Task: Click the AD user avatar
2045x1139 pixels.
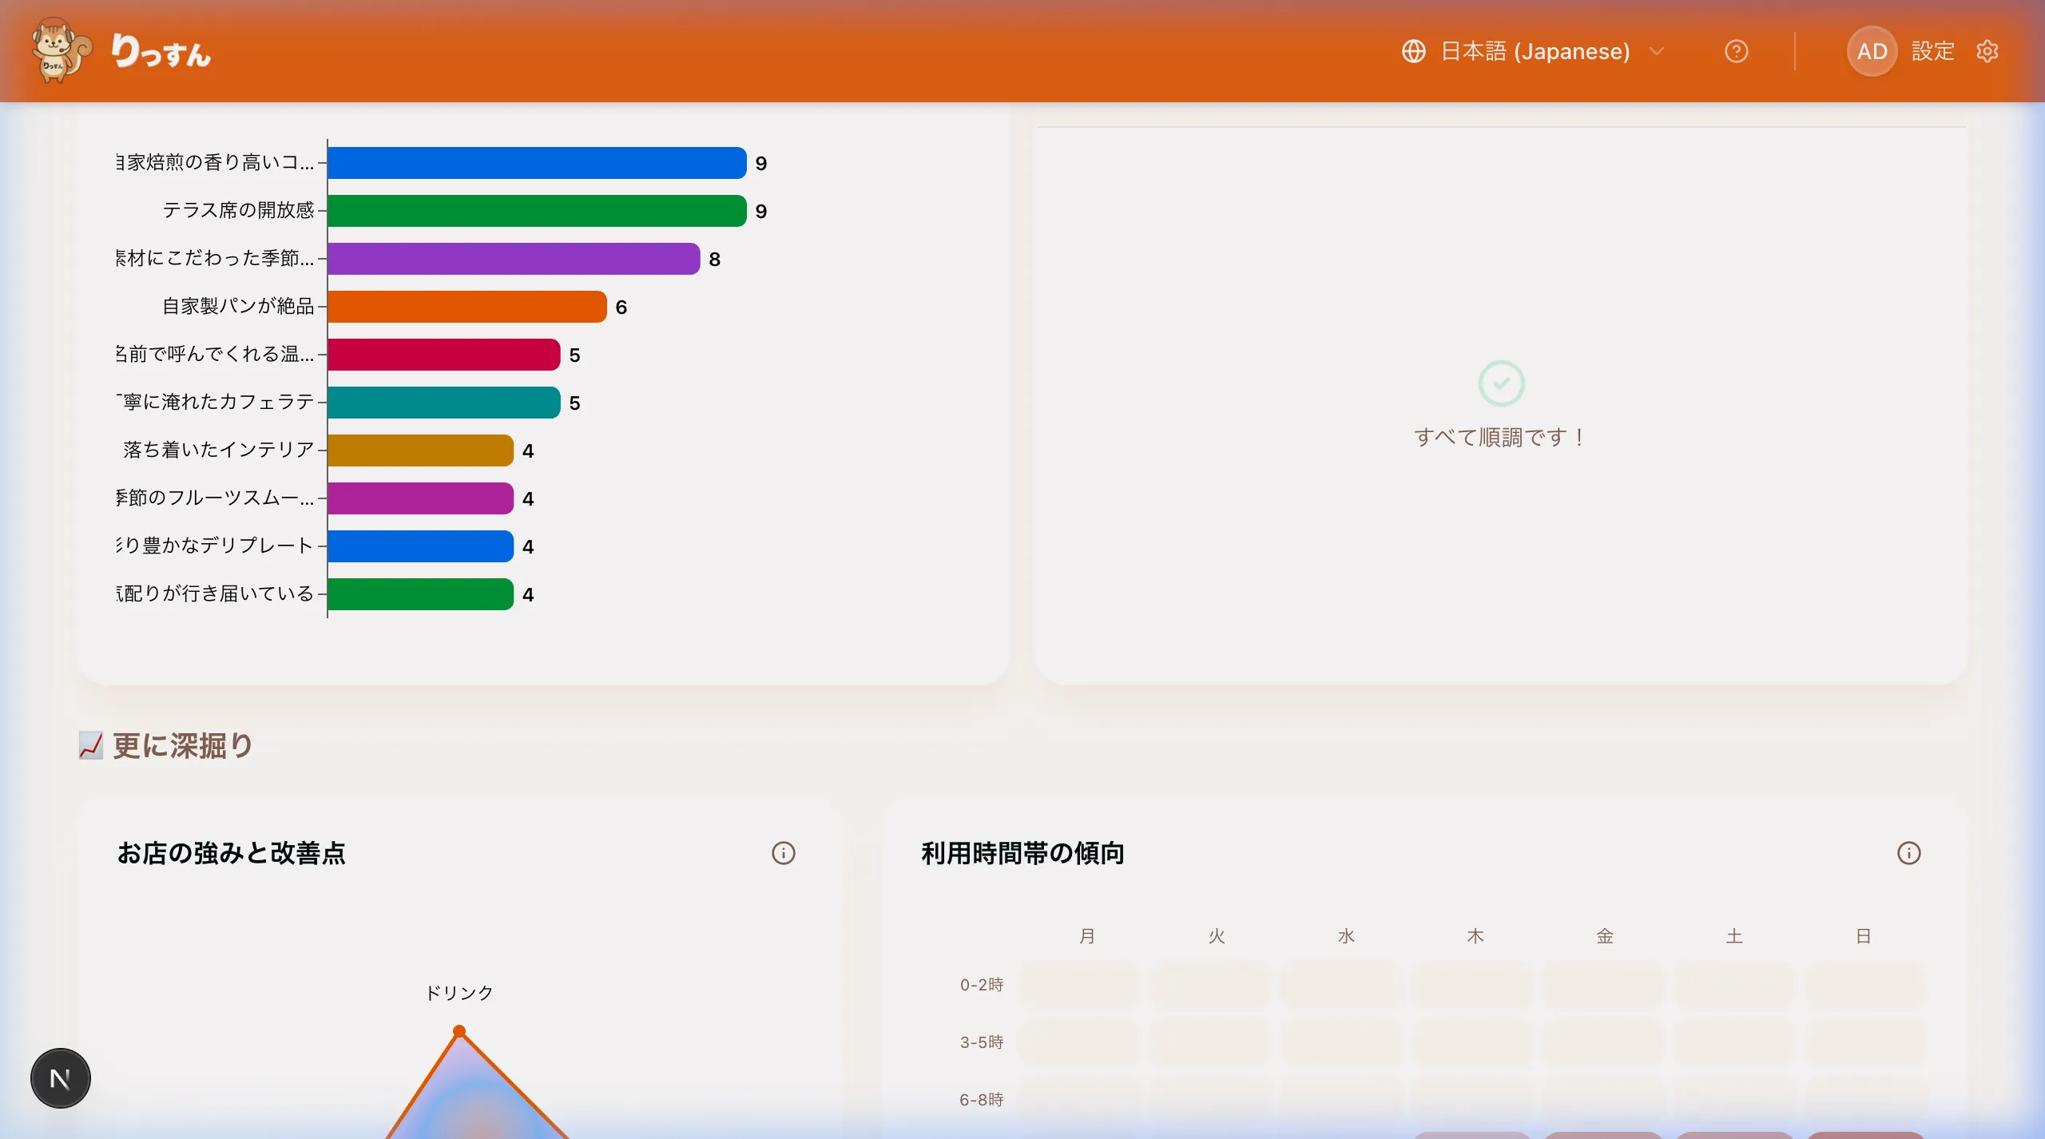Action: (x=1872, y=51)
